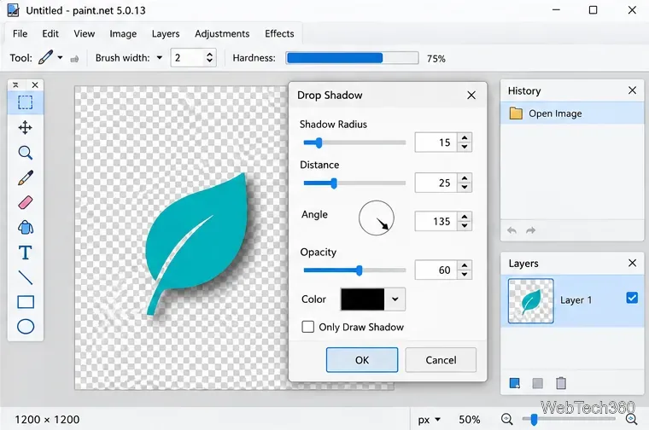Image resolution: width=649 pixels, height=430 pixels.
Task: Close the History panel
Action: tap(632, 90)
